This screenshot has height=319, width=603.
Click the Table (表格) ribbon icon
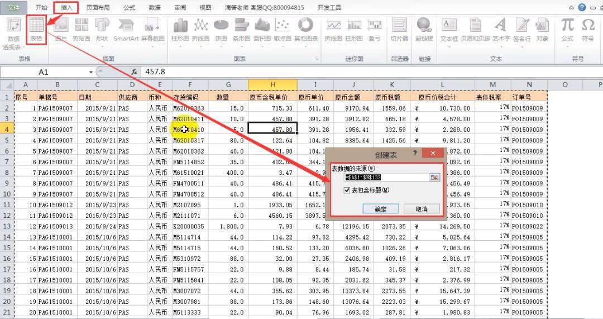coord(36,30)
